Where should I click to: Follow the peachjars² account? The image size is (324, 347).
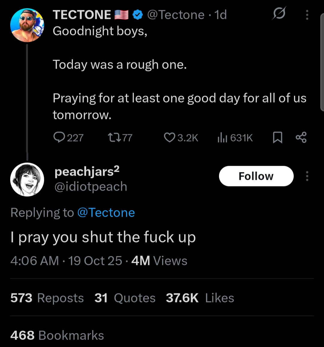pyautogui.click(x=256, y=176)
